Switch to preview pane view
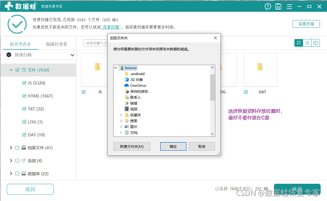The height and width of the screenshot is (201, 327). pos(315,43)
